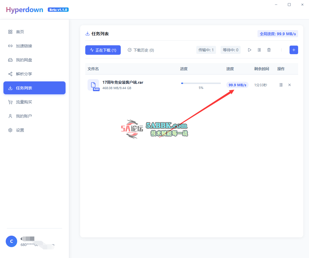Go to 加速链接 in the sidebar
Screen dimensions: 309x258
click(x=24, y=46)
